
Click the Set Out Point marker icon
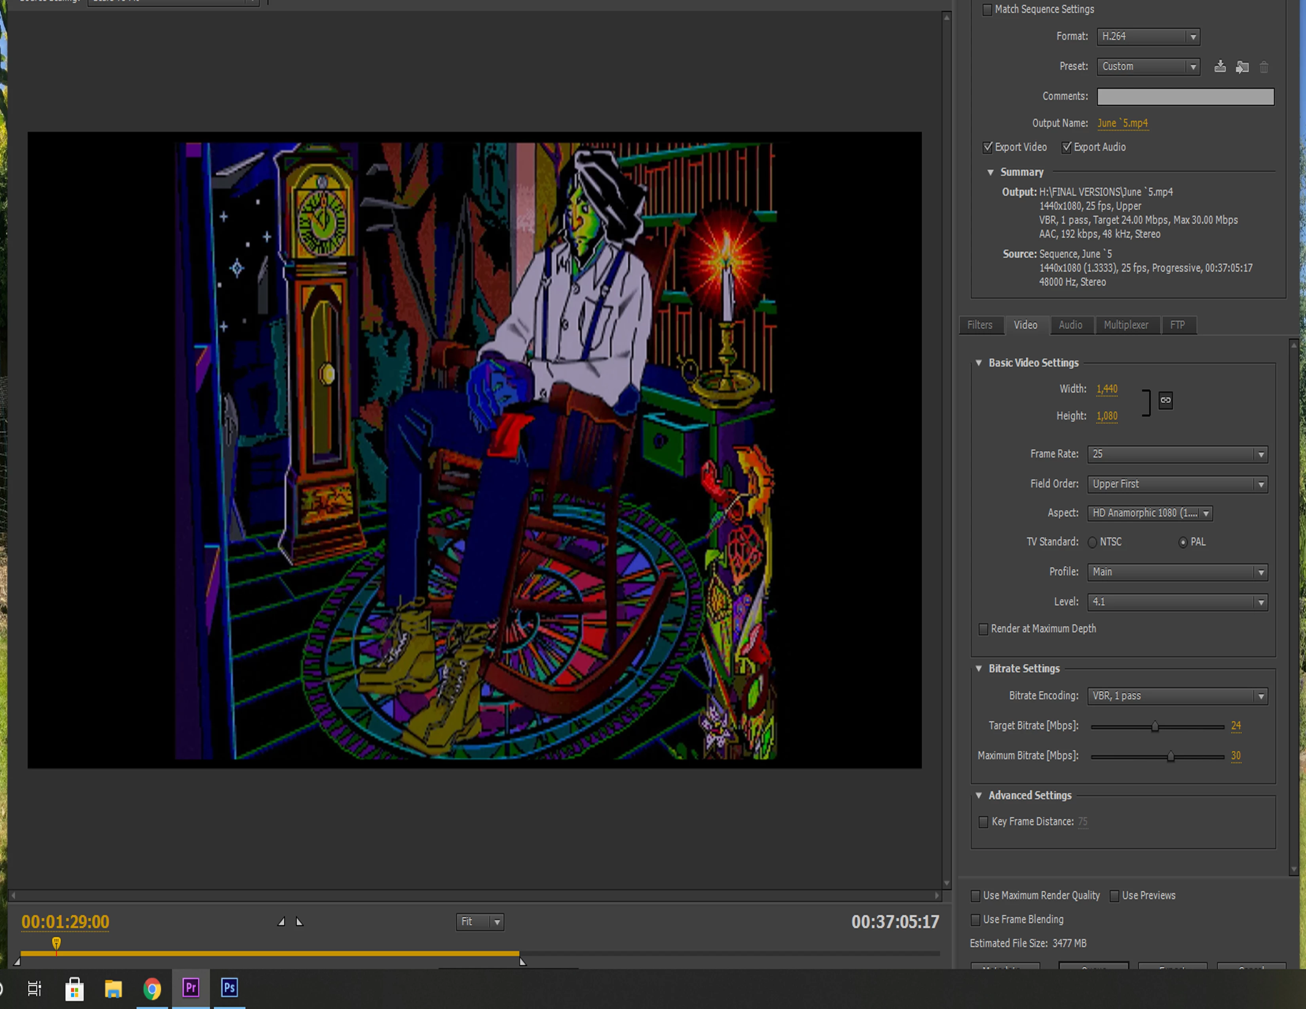click(300, 922)
